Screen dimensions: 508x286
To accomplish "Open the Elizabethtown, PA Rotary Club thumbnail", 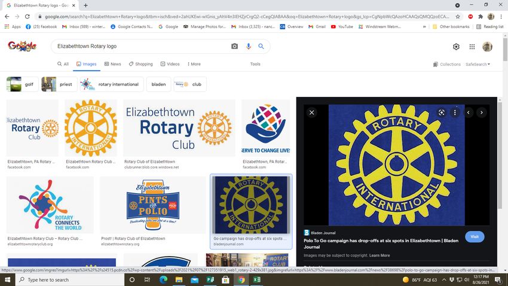I will point(32,128).
